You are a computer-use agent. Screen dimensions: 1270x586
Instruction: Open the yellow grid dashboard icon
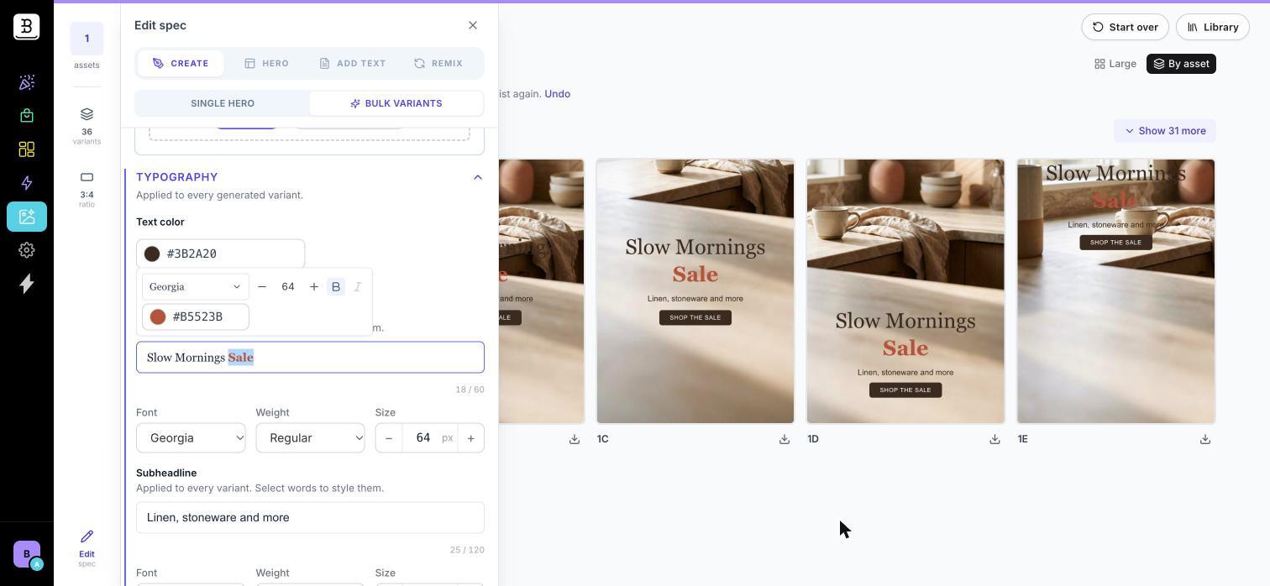point(27,149)
